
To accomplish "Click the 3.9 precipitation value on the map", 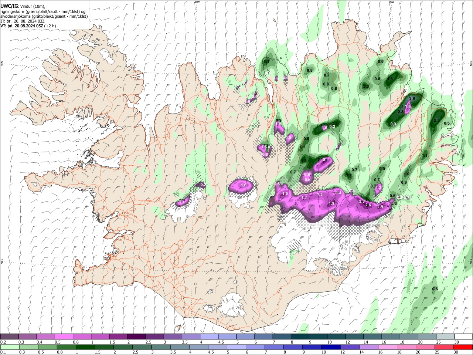I will (412, 98).
